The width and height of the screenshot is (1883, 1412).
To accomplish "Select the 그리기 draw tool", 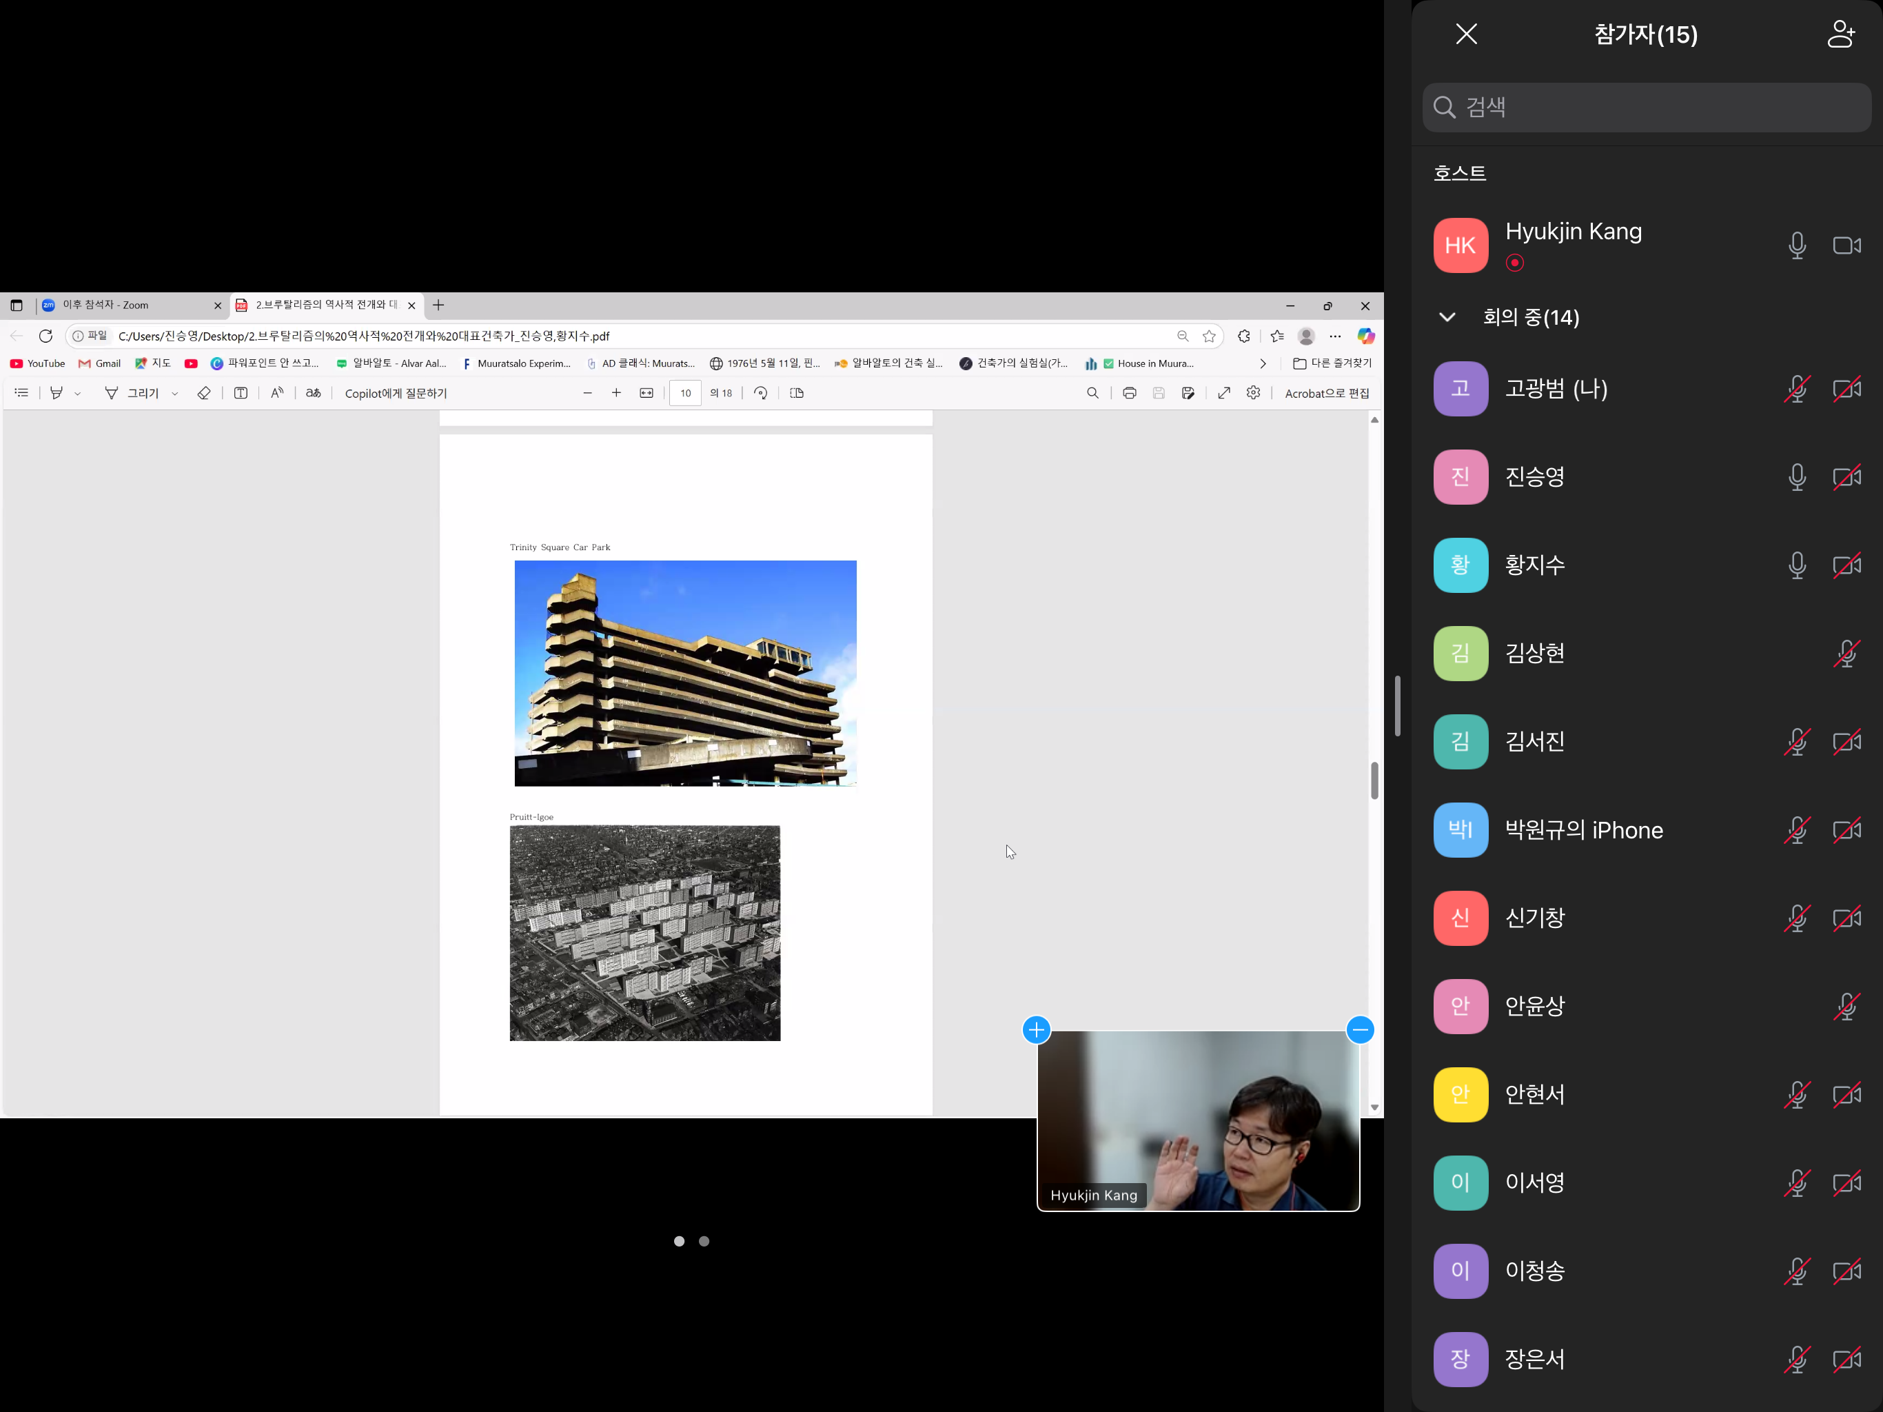I will 132,394.
